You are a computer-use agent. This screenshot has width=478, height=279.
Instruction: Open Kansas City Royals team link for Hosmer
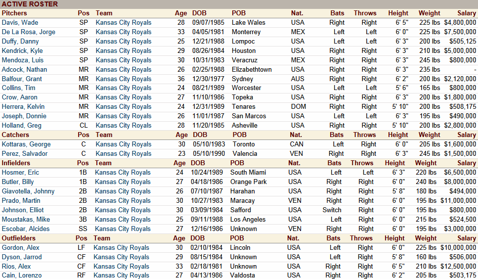click(x=123, y=173)
